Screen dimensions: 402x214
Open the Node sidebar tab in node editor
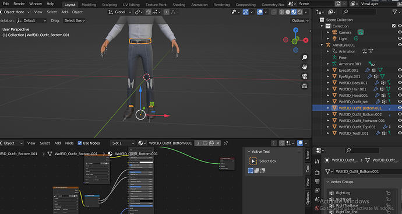pos(308,155)
